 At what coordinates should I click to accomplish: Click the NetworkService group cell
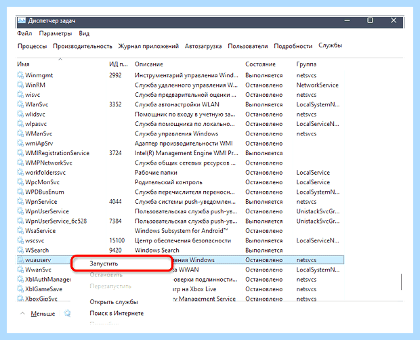318,85
